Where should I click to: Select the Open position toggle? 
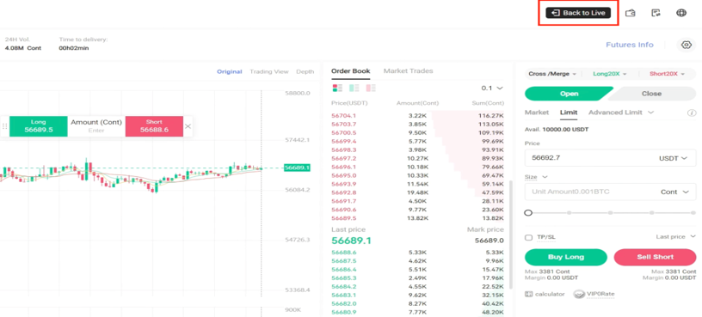[x=569, y=94]
